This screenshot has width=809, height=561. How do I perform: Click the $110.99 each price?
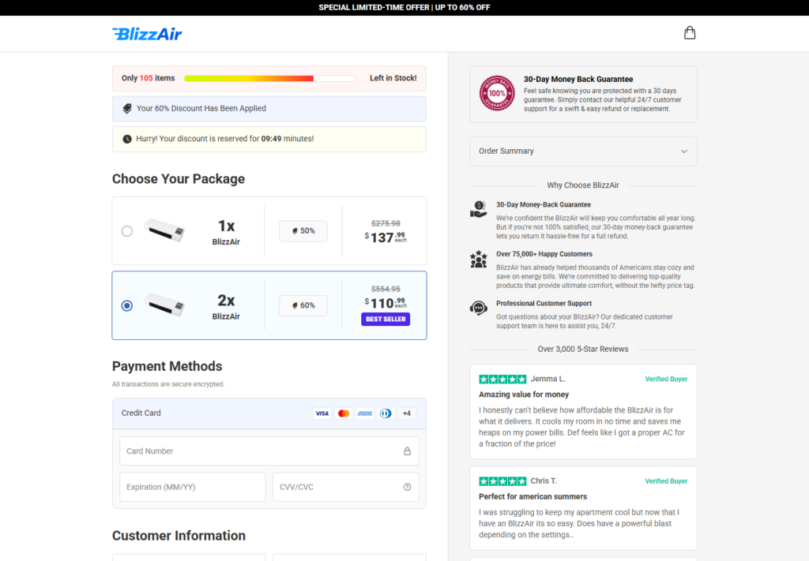point(386,303)
